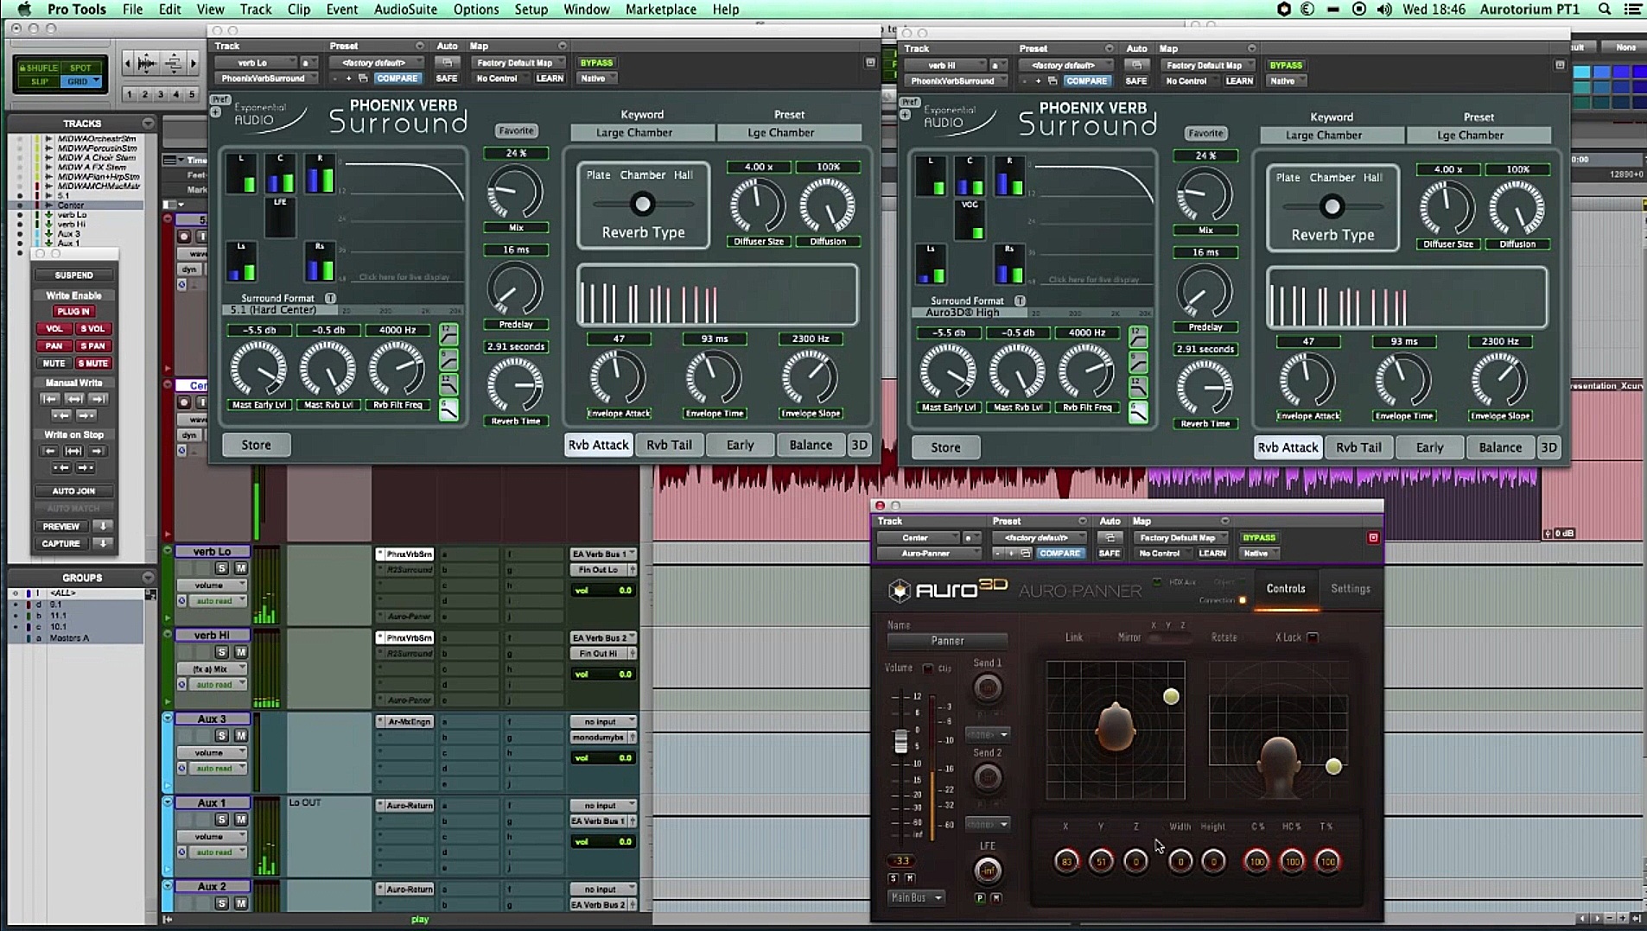Screen dimensions: 1647x931
Task: Open the TRACKS list dropdown menu
Action: click(148, 123)
